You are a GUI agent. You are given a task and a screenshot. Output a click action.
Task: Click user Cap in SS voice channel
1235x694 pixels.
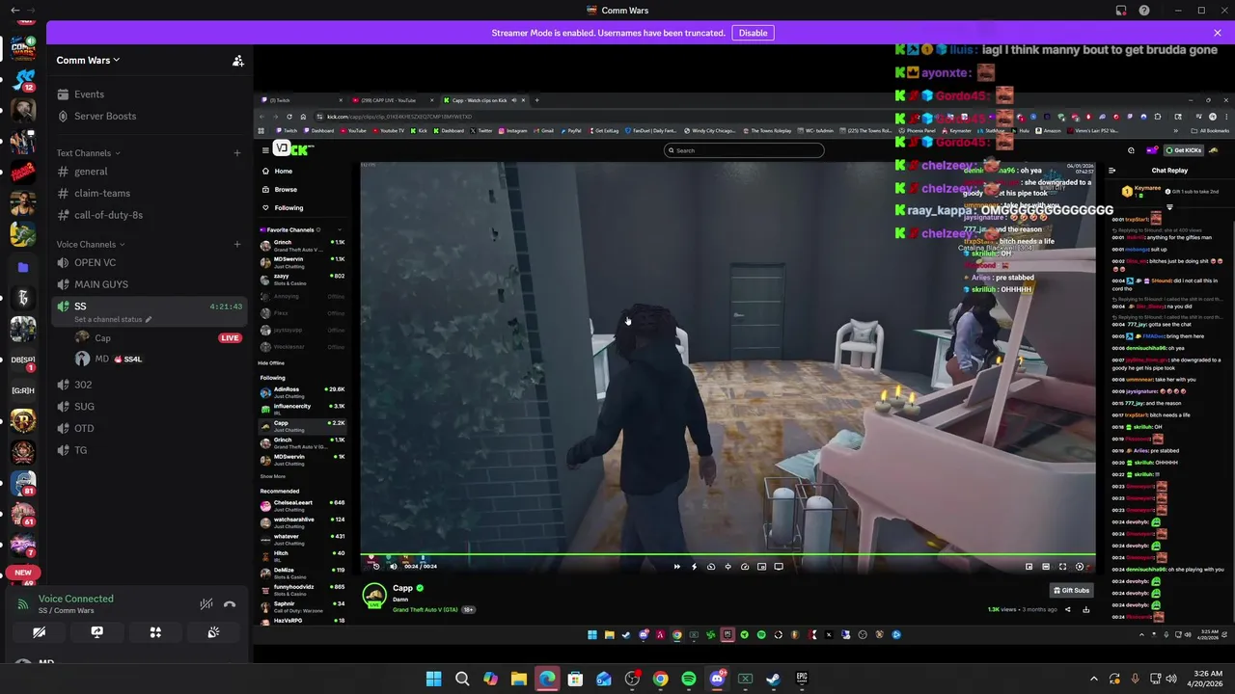click(x=102, y=338)
